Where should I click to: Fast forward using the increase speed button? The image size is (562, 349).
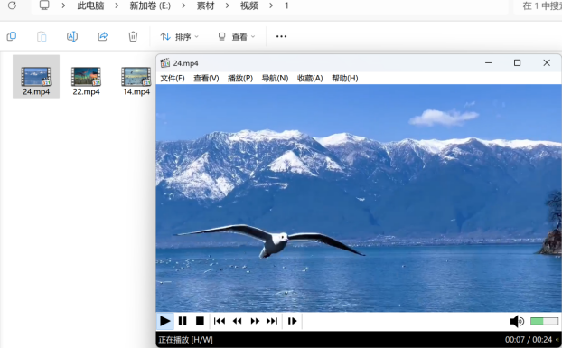click(x=255, y=321)
